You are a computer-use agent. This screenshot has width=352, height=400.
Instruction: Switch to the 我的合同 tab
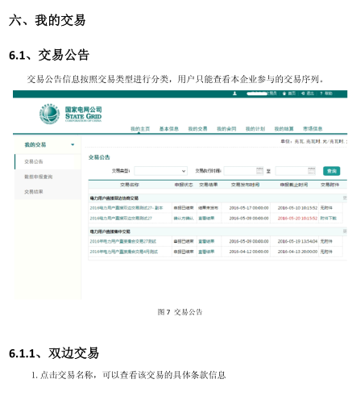pos(226,129)
